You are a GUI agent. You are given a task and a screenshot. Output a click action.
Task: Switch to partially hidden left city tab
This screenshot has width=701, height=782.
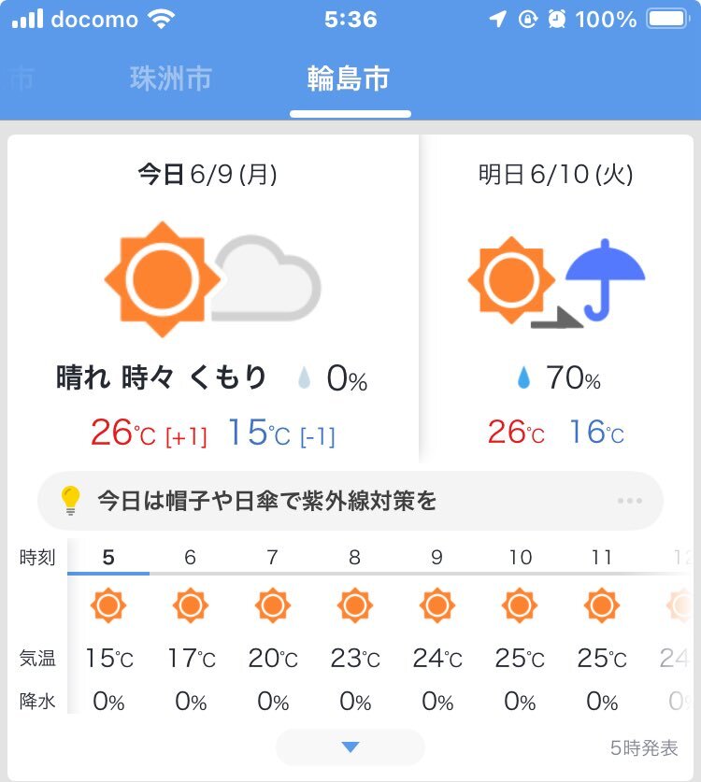[x=21, y=78]
